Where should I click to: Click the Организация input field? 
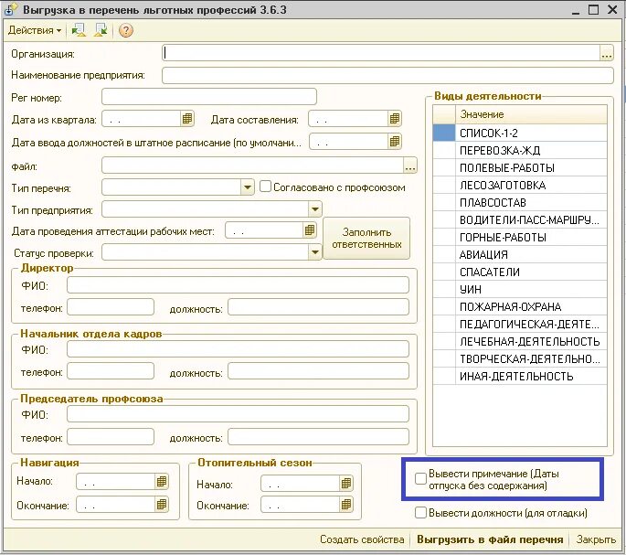(381, 53)
